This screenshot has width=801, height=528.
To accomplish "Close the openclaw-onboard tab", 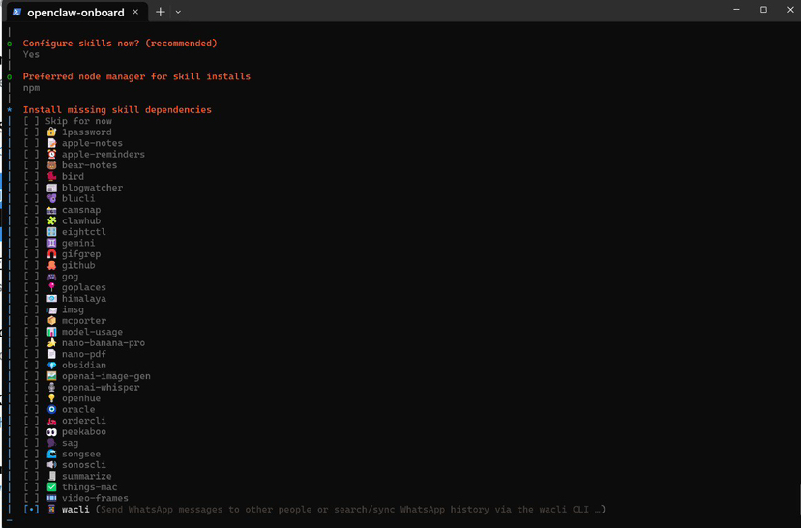I will click(x=135, y=12).
